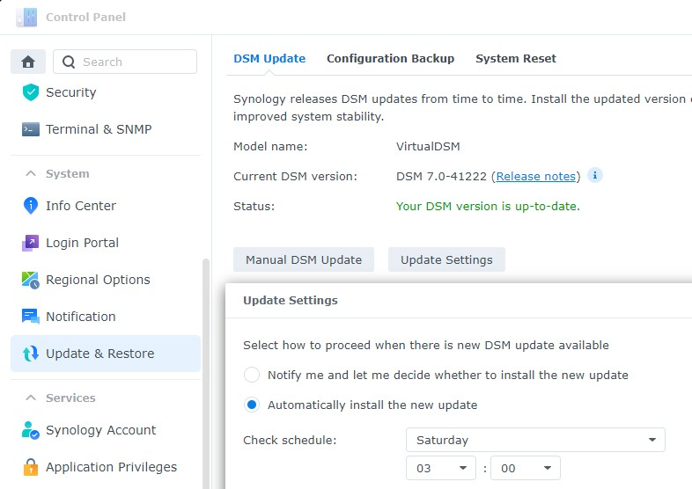Viewport: 692px width, 489px height.
Task: Collapse the System section in sidebar
Action: (x=31, y=174)
